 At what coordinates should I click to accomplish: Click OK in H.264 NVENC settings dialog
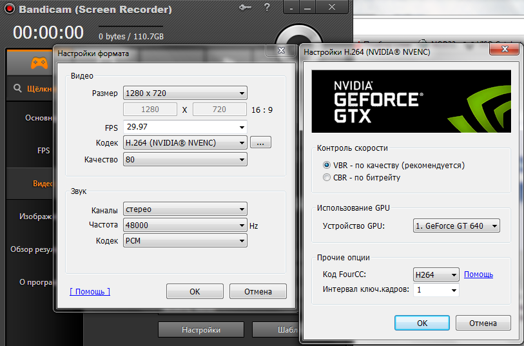tap(422, 323)
